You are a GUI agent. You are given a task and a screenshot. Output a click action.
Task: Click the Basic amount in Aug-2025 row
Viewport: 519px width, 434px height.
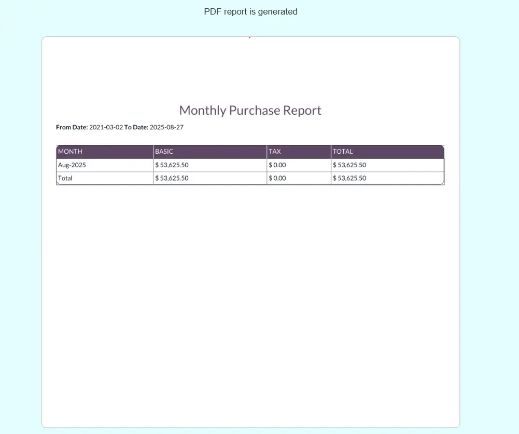pyautogui.click(x=172, y=165)
